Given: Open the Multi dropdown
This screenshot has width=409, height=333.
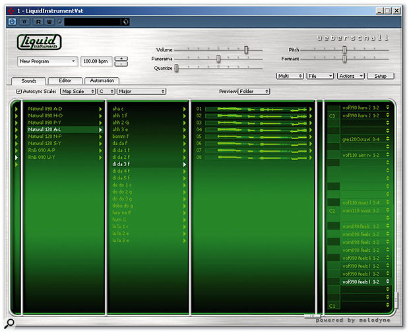Looking at the screenshot, I should coord(290,76).
